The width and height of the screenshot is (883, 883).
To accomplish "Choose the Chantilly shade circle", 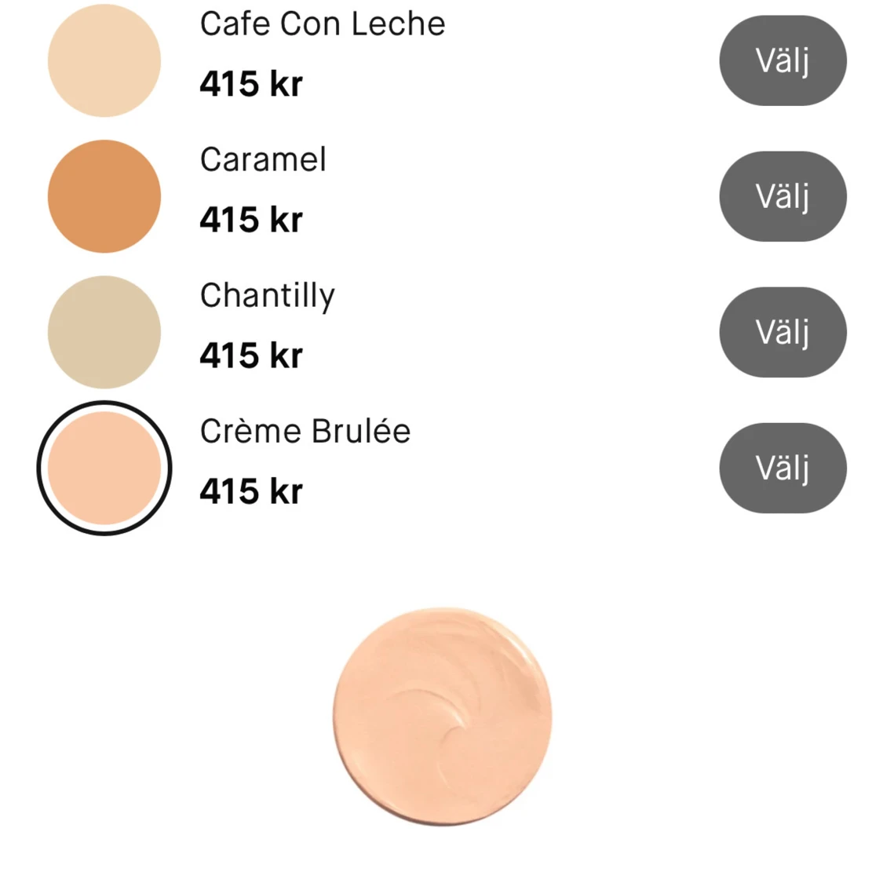I will pyautogui.click(x=104, y=332).
